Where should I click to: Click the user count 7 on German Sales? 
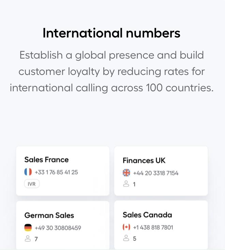36,239
